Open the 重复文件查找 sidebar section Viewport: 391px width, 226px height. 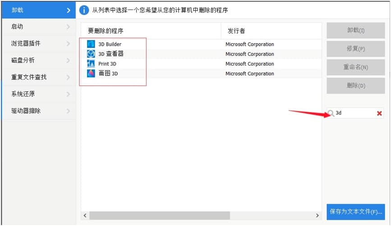click(39, 77)
